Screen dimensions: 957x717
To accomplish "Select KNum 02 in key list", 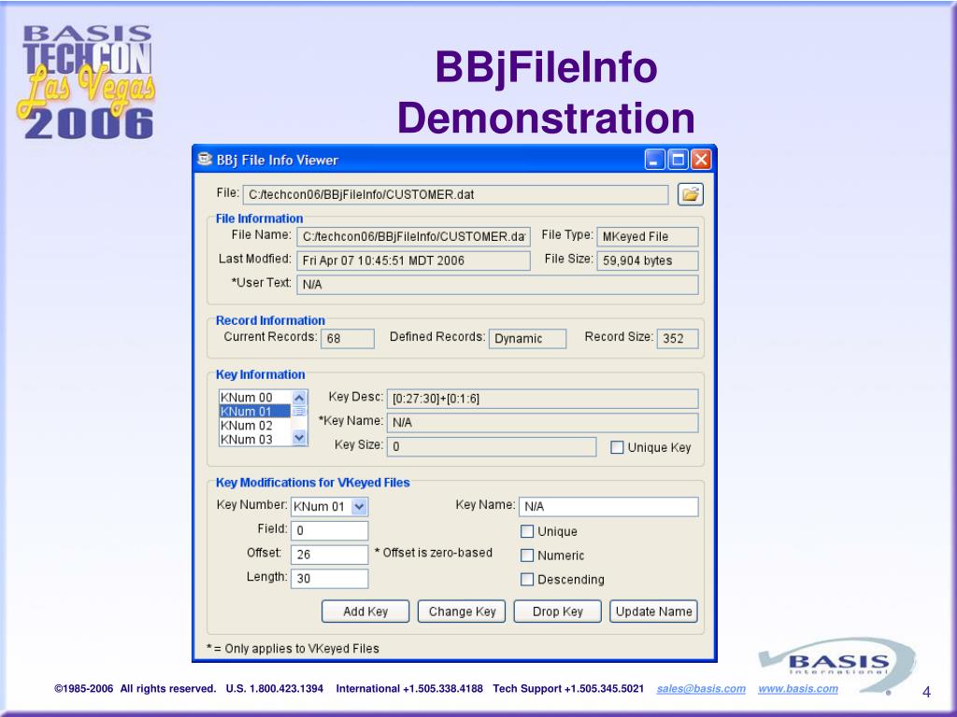I will point(254,426).
